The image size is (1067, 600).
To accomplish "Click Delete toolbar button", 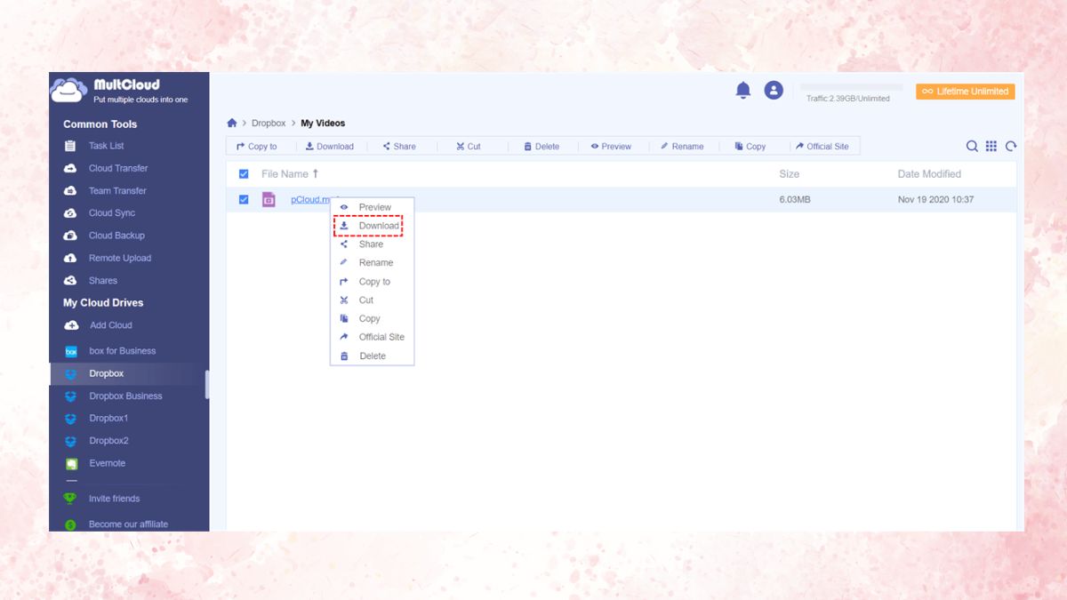I will (x=542, y=147).
